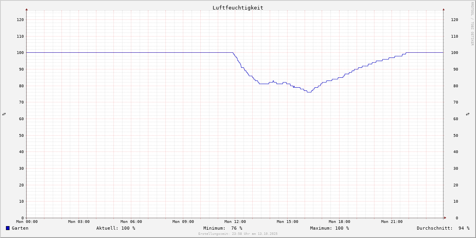476x238 pixels.
Task: Select the RRDTOOL / TOBI OETIKER watermark
Action: [472, 24]
